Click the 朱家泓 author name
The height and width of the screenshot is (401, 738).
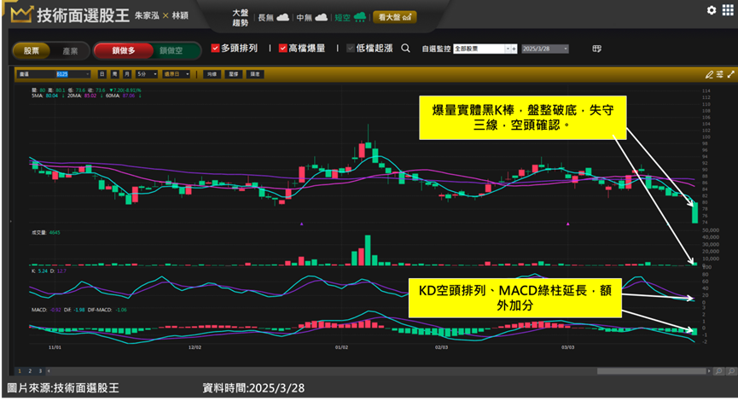pyautogui.click(x=147, y=15)
